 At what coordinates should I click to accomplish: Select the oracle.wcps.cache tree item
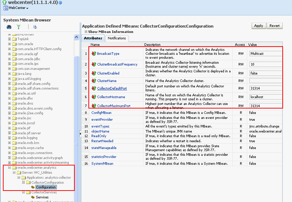30,148
